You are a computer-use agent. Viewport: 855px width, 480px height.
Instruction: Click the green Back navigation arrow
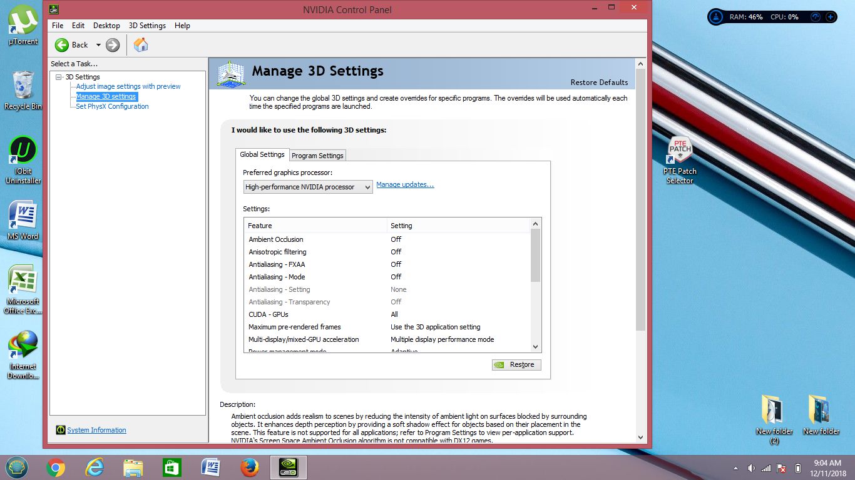[x=61, y=44]
